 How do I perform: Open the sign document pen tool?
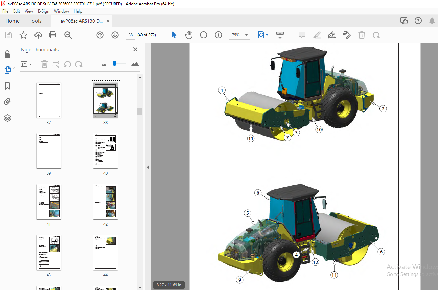click(x=332, y=35)
